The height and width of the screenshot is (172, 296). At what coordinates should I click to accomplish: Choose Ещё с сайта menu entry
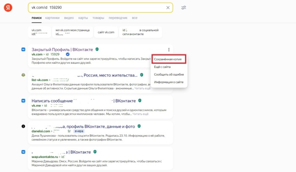pos(162,67)
